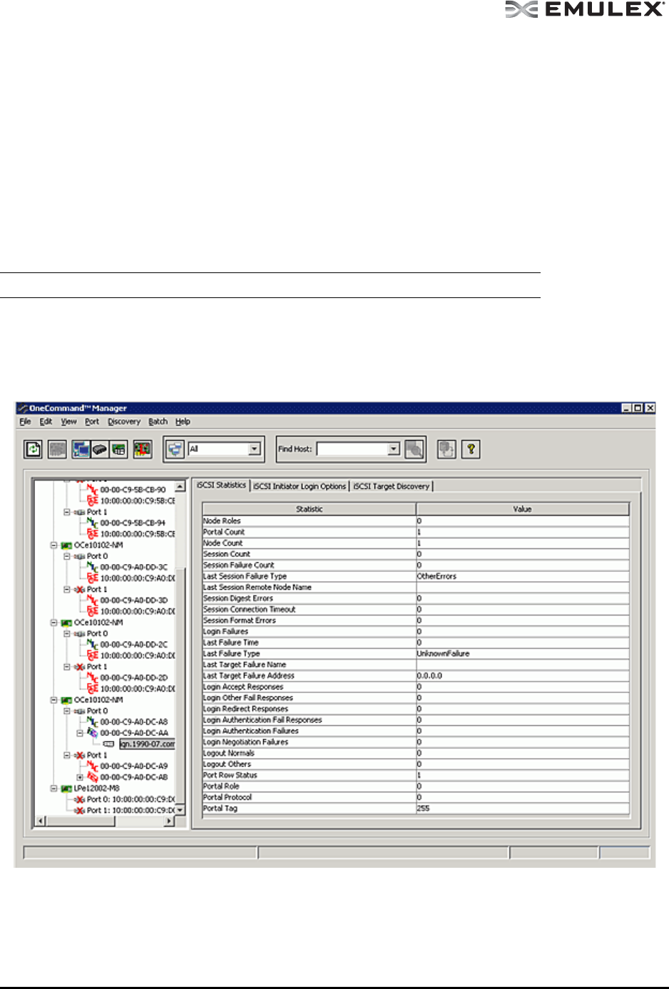Click the toolbar icon left of Help

point(446,449)
